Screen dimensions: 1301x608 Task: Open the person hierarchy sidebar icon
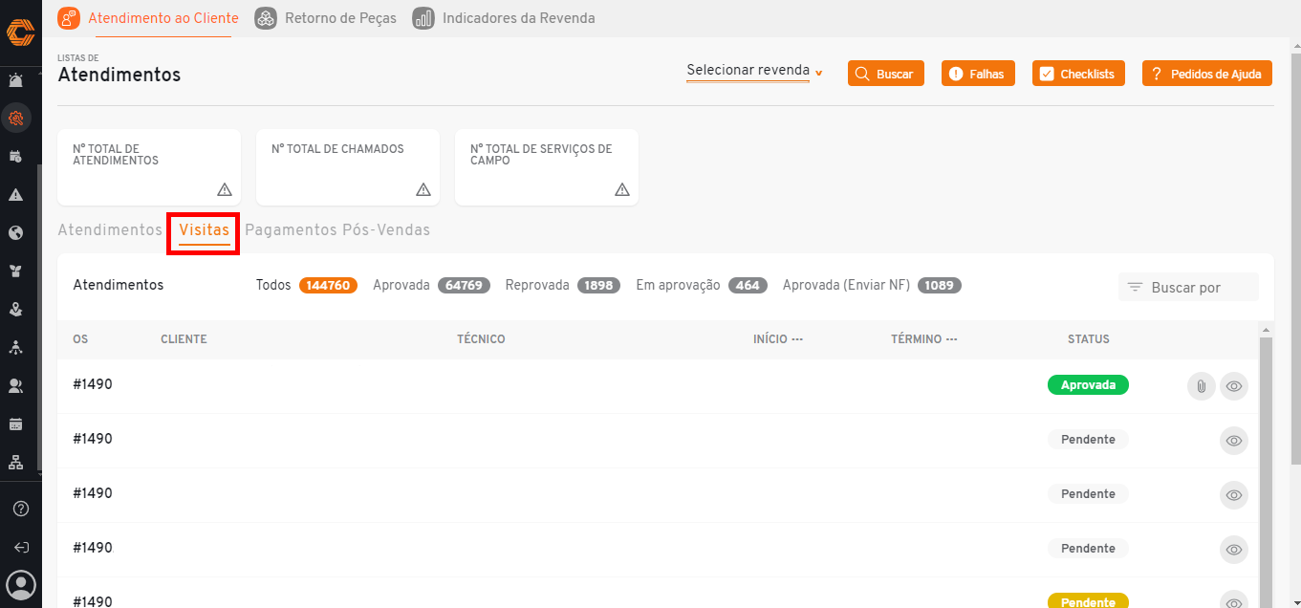point(16,347)
